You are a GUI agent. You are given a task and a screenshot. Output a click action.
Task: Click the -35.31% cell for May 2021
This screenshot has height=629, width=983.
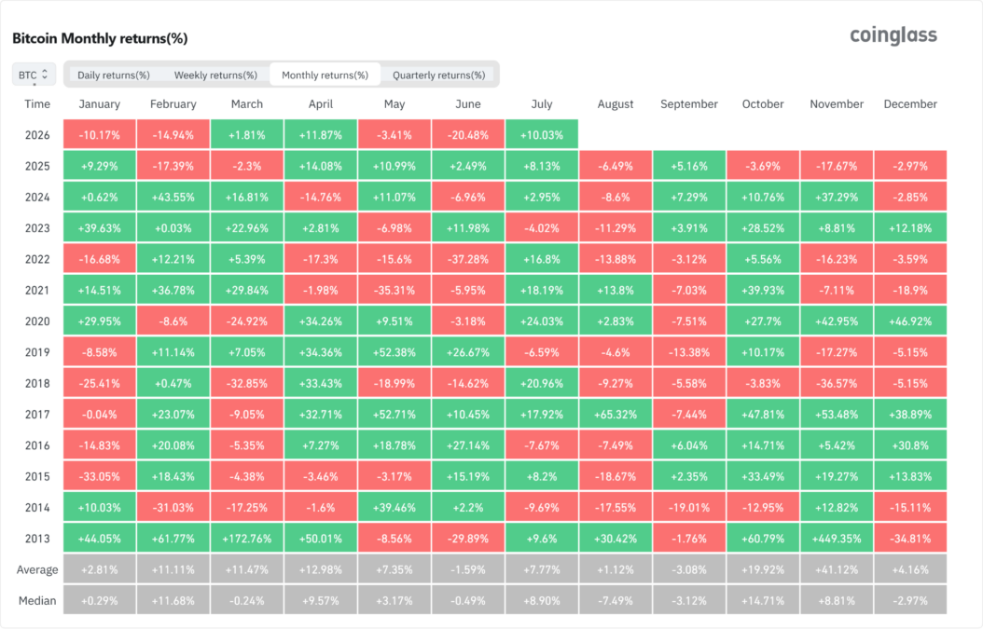[395, 290]
